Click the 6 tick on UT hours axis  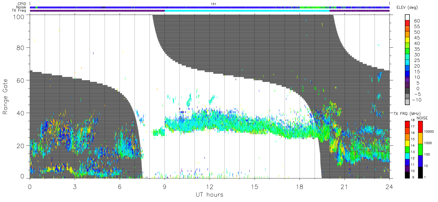[120, 186]
